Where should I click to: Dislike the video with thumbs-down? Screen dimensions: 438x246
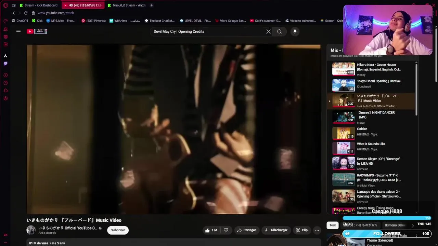226,230
